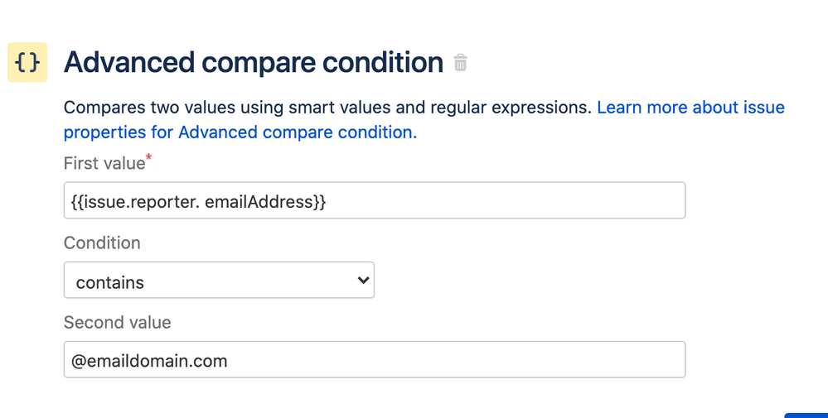Focus the Second value input field

click(375, 359)
